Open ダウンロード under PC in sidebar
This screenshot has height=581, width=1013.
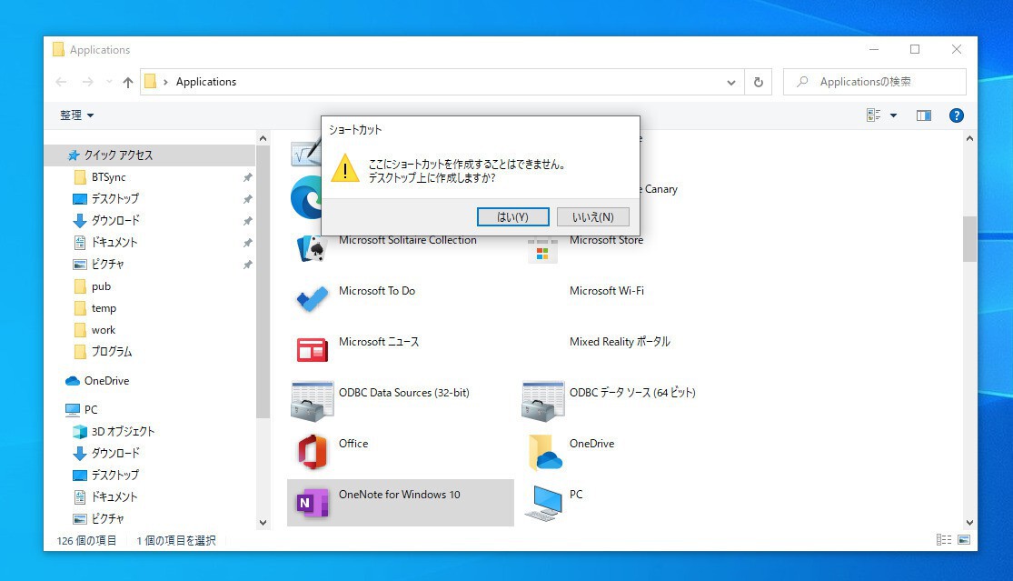pos(115,453)
